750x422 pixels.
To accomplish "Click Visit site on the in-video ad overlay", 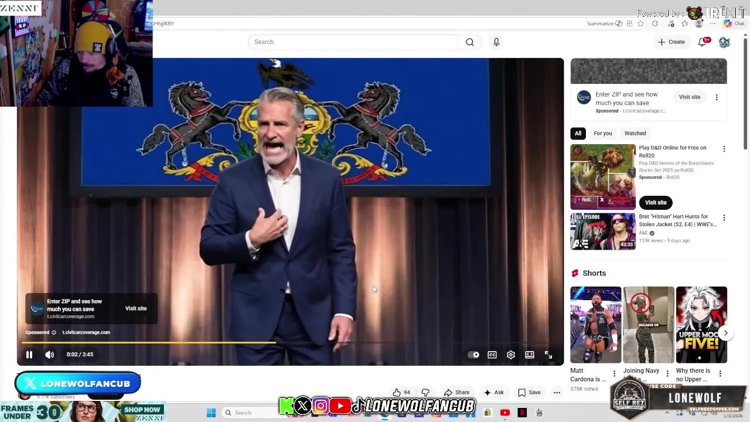I will tap(136, 308).
